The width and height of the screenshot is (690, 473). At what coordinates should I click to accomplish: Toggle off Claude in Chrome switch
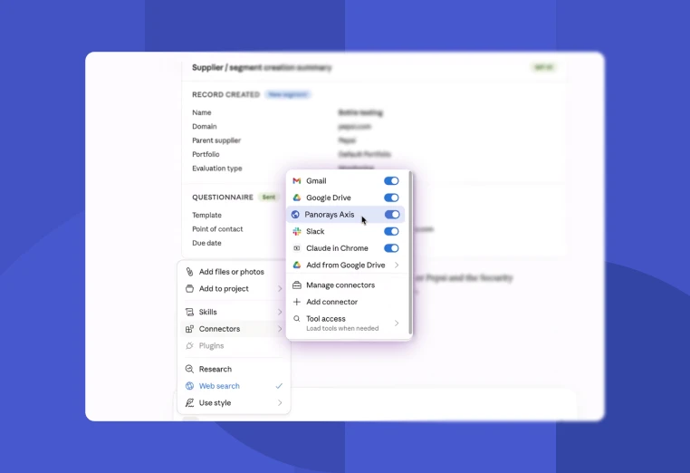point(391,248)
